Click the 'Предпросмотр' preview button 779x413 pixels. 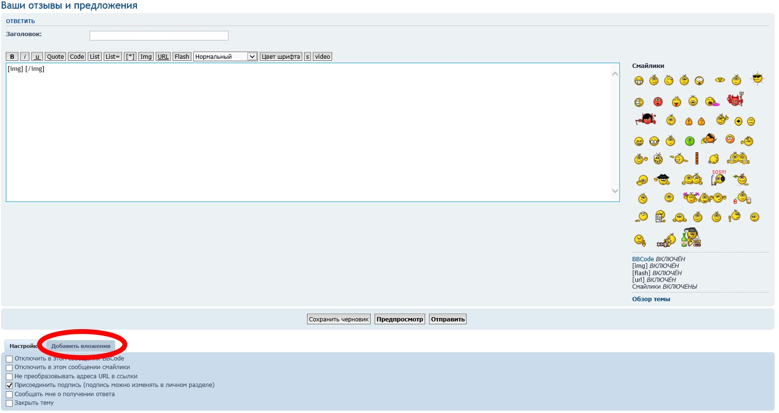[400, 320]
